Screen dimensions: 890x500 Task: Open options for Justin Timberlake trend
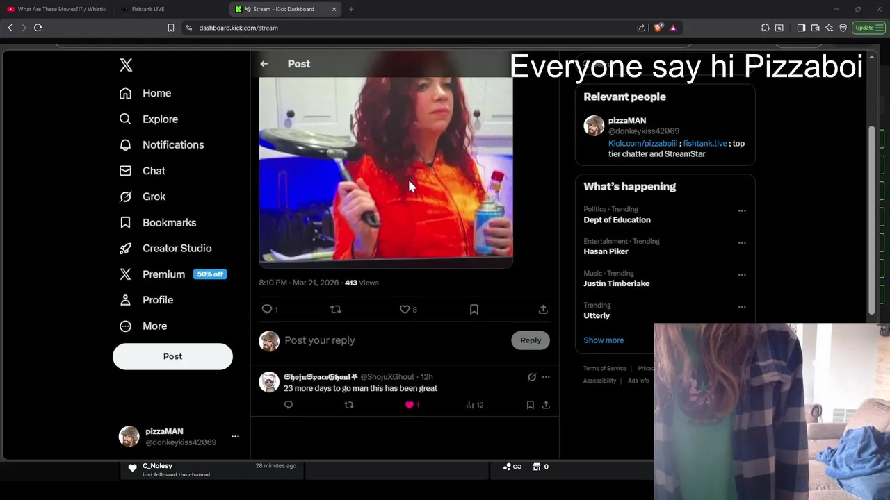pyautogui.click(x=742, y=275)
